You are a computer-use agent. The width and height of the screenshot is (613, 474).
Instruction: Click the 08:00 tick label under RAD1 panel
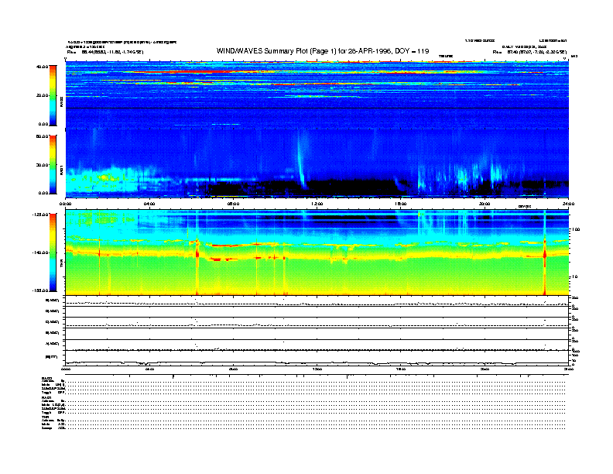coord(234,204)
